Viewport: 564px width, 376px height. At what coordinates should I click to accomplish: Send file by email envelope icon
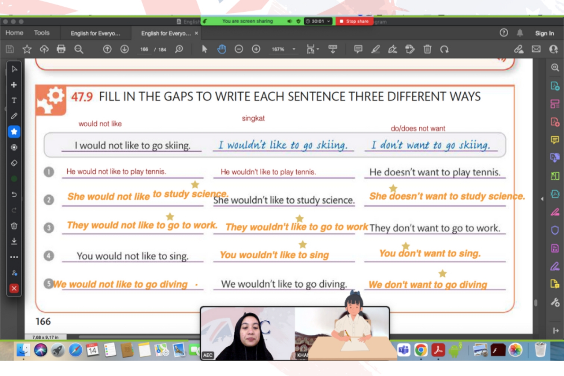pos(536,49)
